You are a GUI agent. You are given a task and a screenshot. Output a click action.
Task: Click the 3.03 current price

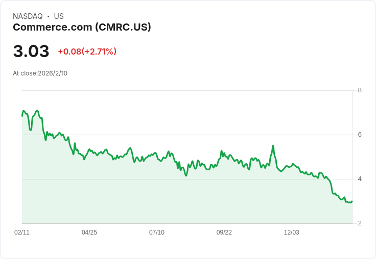click(x=31, y=51)
